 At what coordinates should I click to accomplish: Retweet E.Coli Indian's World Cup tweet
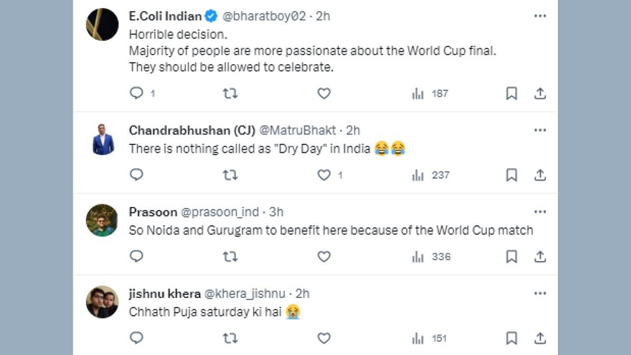coord(230,94)
